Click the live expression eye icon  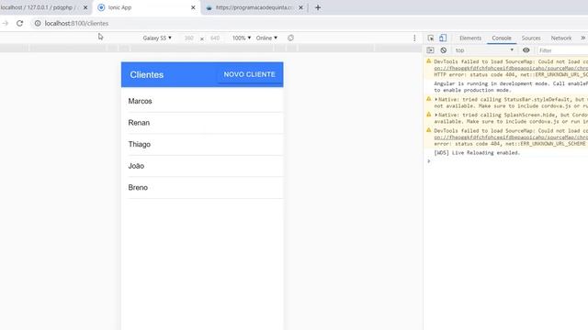526,50
